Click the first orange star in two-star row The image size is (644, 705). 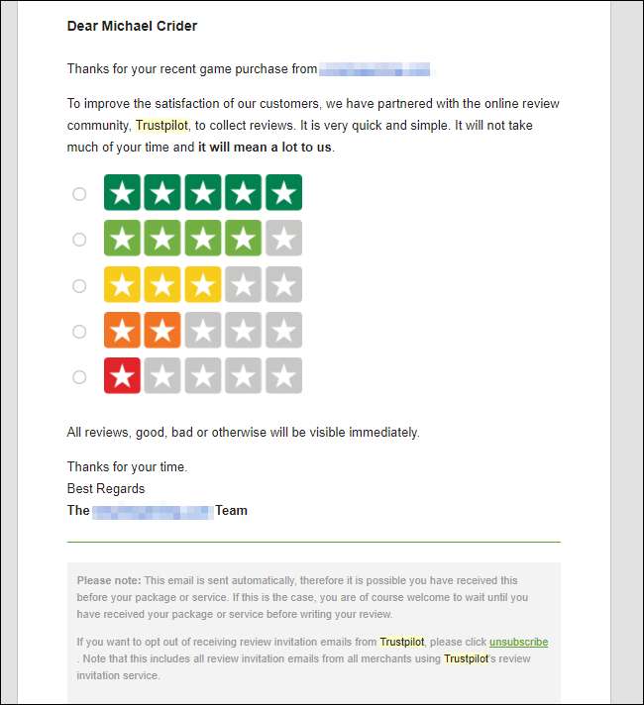(123, 331)
